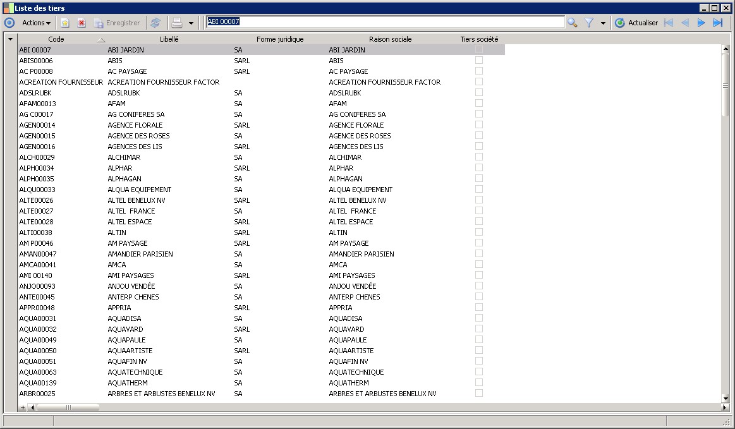Open the Actions dropdown menu
Viewport: 735px width, 429px height.
(36, 23)
